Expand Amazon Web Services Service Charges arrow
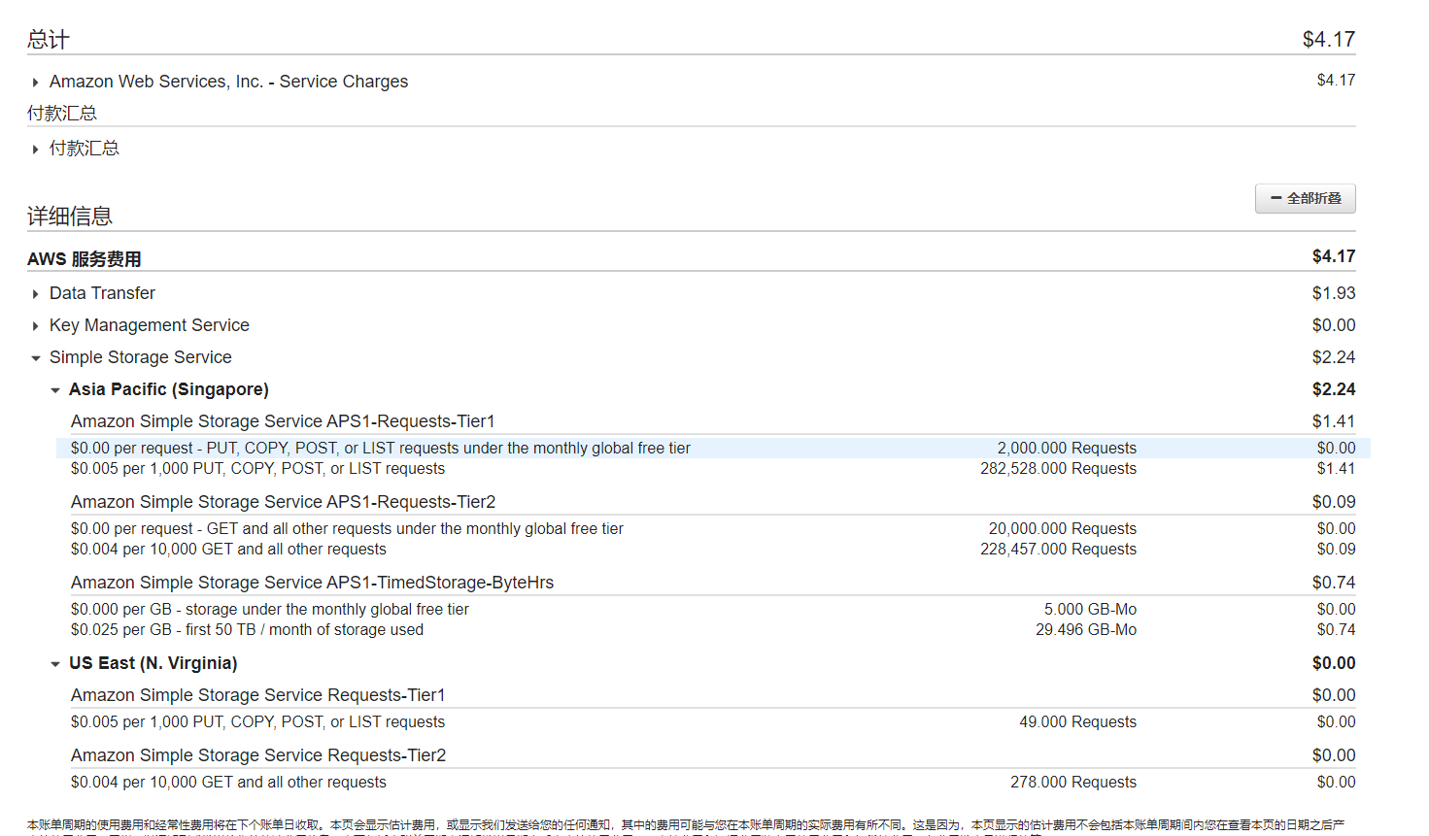 35,83
